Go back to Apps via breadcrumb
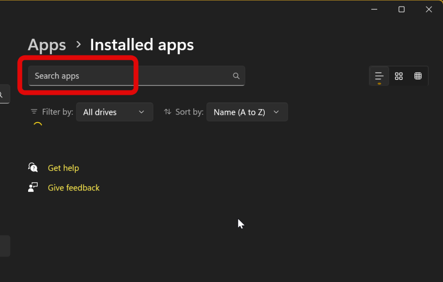443x282 pixels. point(47,45)
